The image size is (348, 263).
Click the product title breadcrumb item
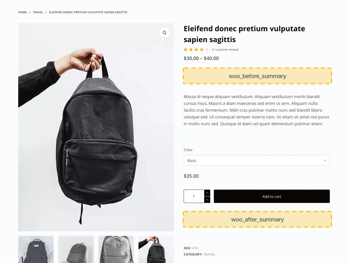(x=88, y=12)
